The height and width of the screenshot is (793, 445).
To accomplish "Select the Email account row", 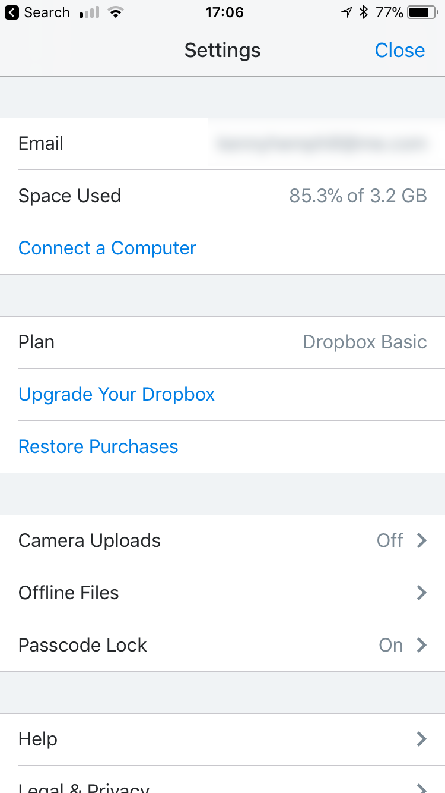I will coord(223,144).
